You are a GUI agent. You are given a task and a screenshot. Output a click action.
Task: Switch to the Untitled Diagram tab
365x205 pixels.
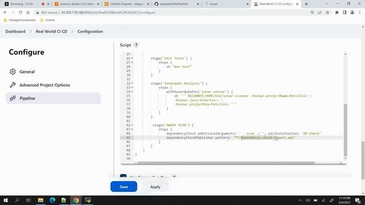[127, 4]
